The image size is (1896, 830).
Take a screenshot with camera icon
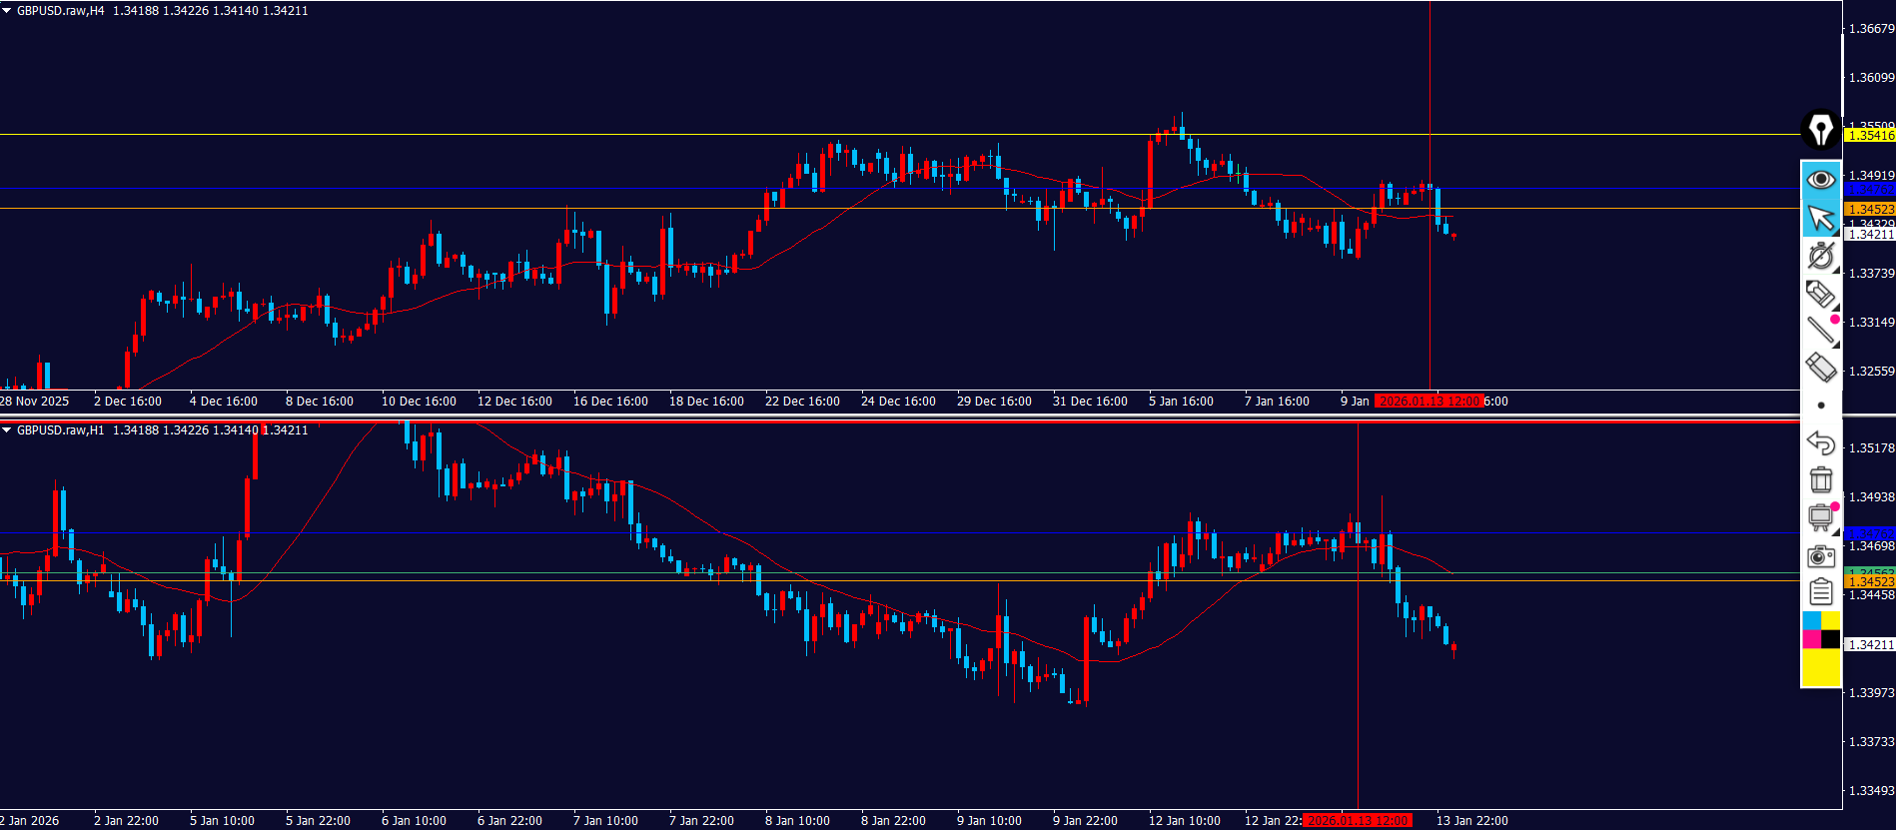coord(1820,555)
